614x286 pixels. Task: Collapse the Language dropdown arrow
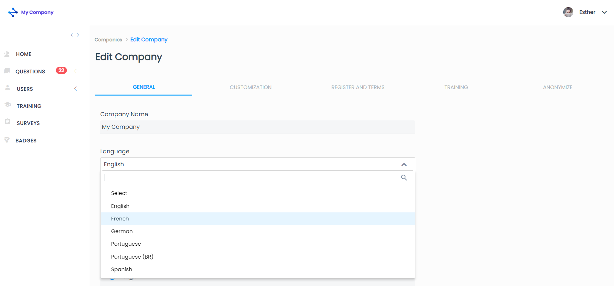pos(404,165)
